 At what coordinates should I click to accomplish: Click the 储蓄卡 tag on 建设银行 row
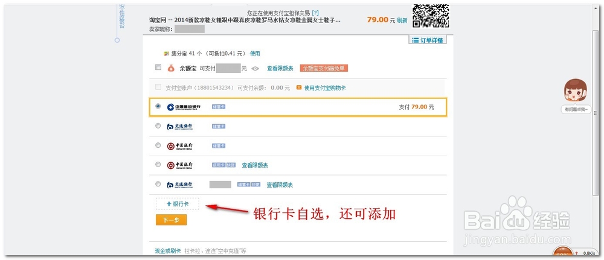pos(219,107)
